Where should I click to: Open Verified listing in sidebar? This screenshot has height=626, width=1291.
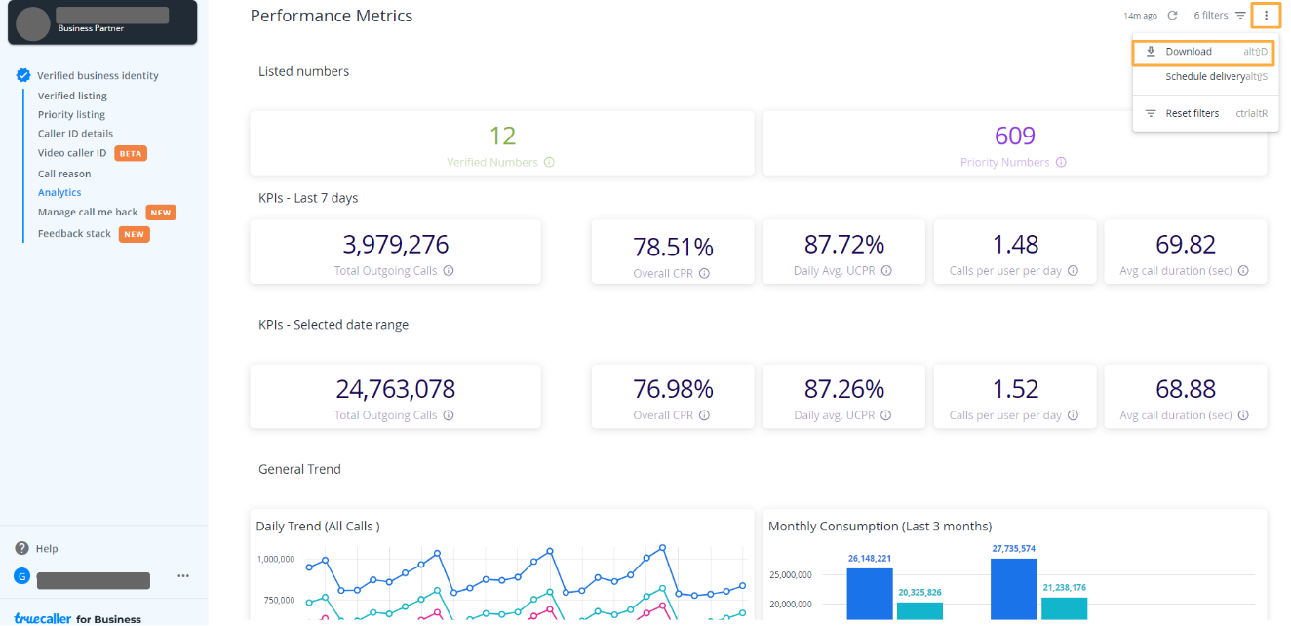[x=72, y=96]
